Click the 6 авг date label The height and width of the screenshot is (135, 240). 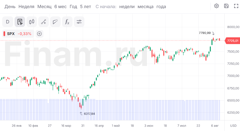coord(215,126)
